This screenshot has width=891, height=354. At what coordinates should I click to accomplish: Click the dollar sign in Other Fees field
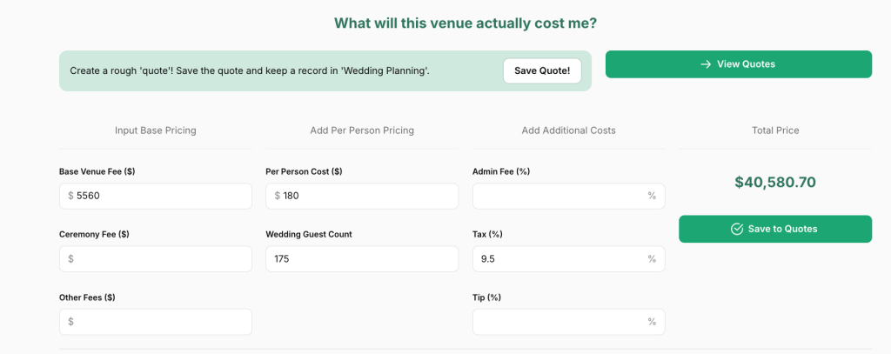tap(70, 322)
